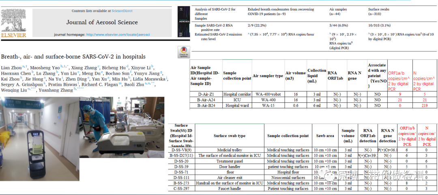Select the Collection liquid (mL) column header
This screenshot has height=195, width=438.
click(317, 76)
